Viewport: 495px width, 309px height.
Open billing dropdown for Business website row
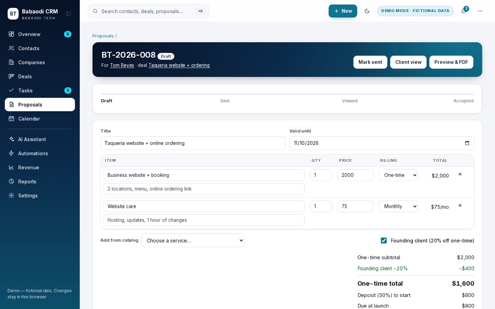398,175
